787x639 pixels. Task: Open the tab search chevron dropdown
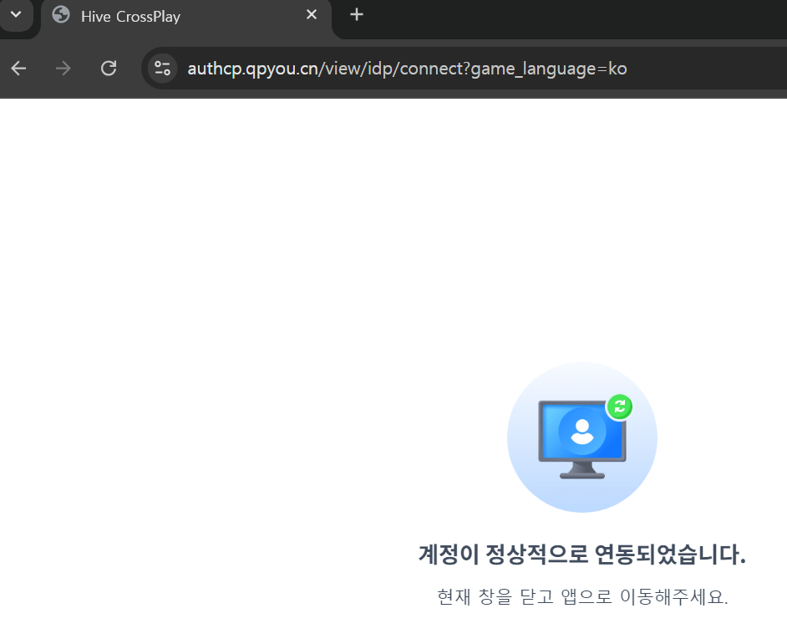(x=16, y=15)
